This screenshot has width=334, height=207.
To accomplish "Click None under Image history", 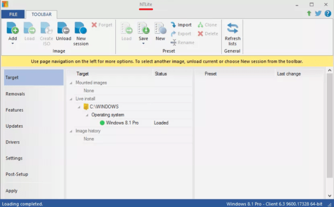I will (x=89, y=139).
